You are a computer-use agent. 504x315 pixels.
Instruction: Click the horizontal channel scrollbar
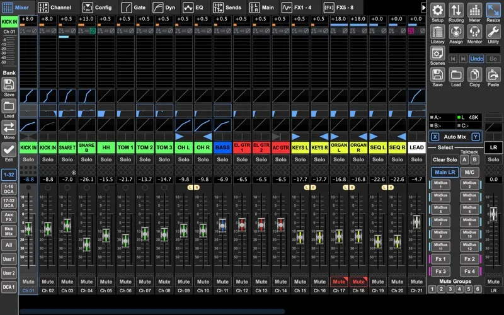tap(152, 311)
